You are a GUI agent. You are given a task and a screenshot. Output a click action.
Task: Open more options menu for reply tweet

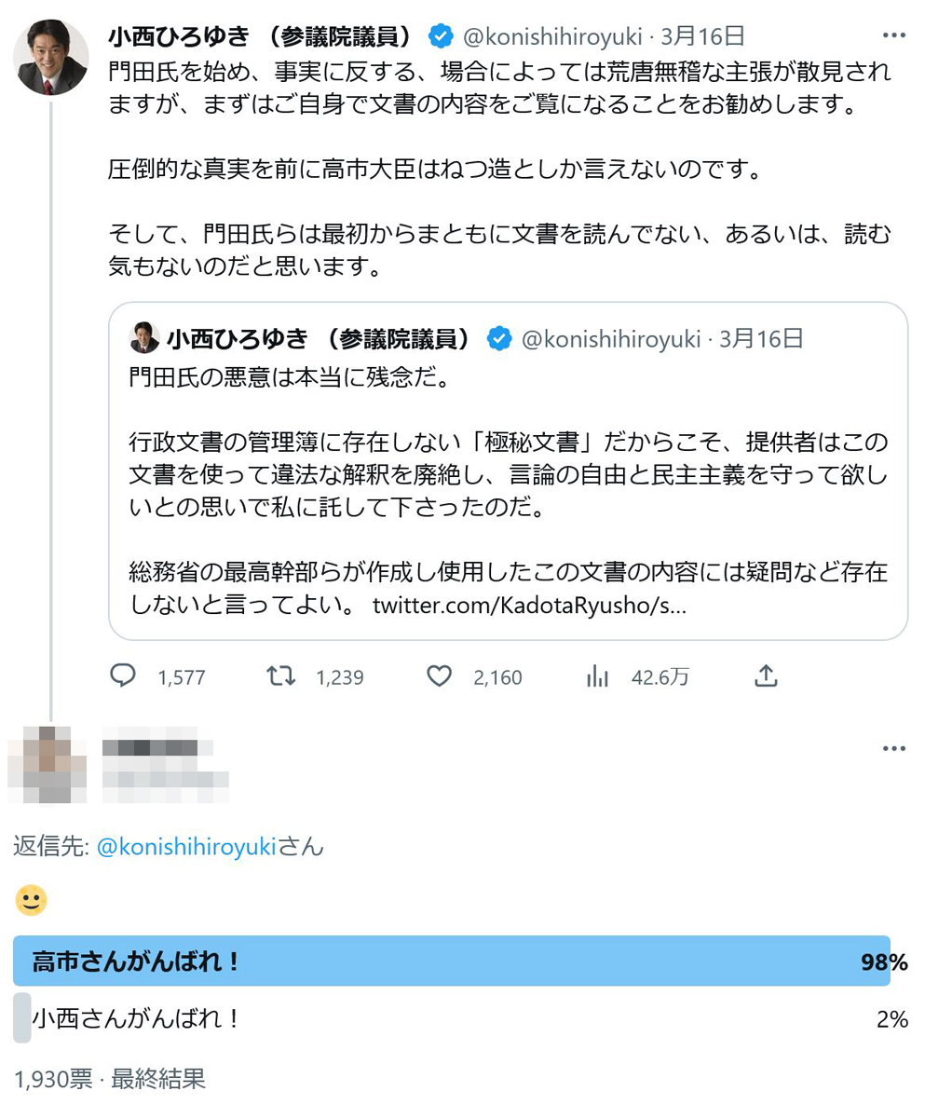[893, 748]
